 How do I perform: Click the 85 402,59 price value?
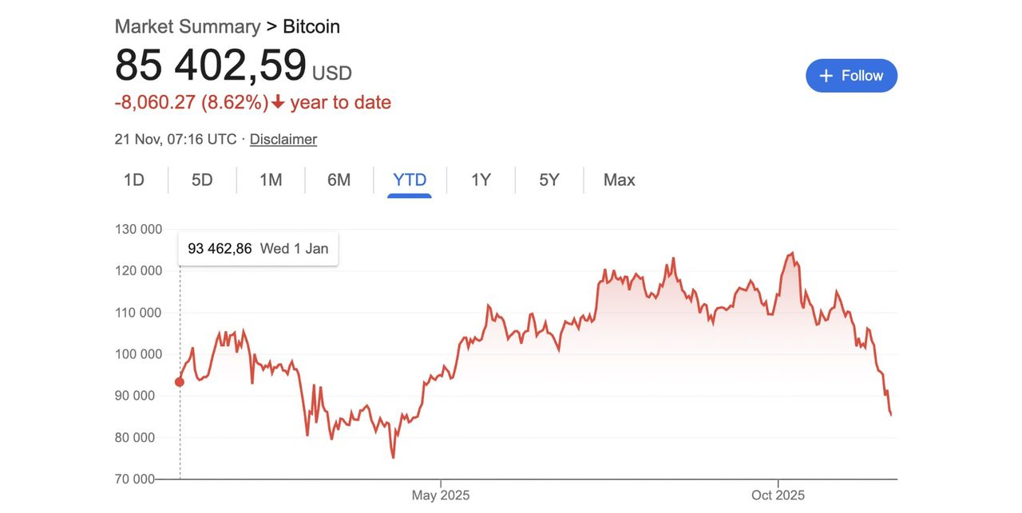pyautogui.click(x=211, y=65)
